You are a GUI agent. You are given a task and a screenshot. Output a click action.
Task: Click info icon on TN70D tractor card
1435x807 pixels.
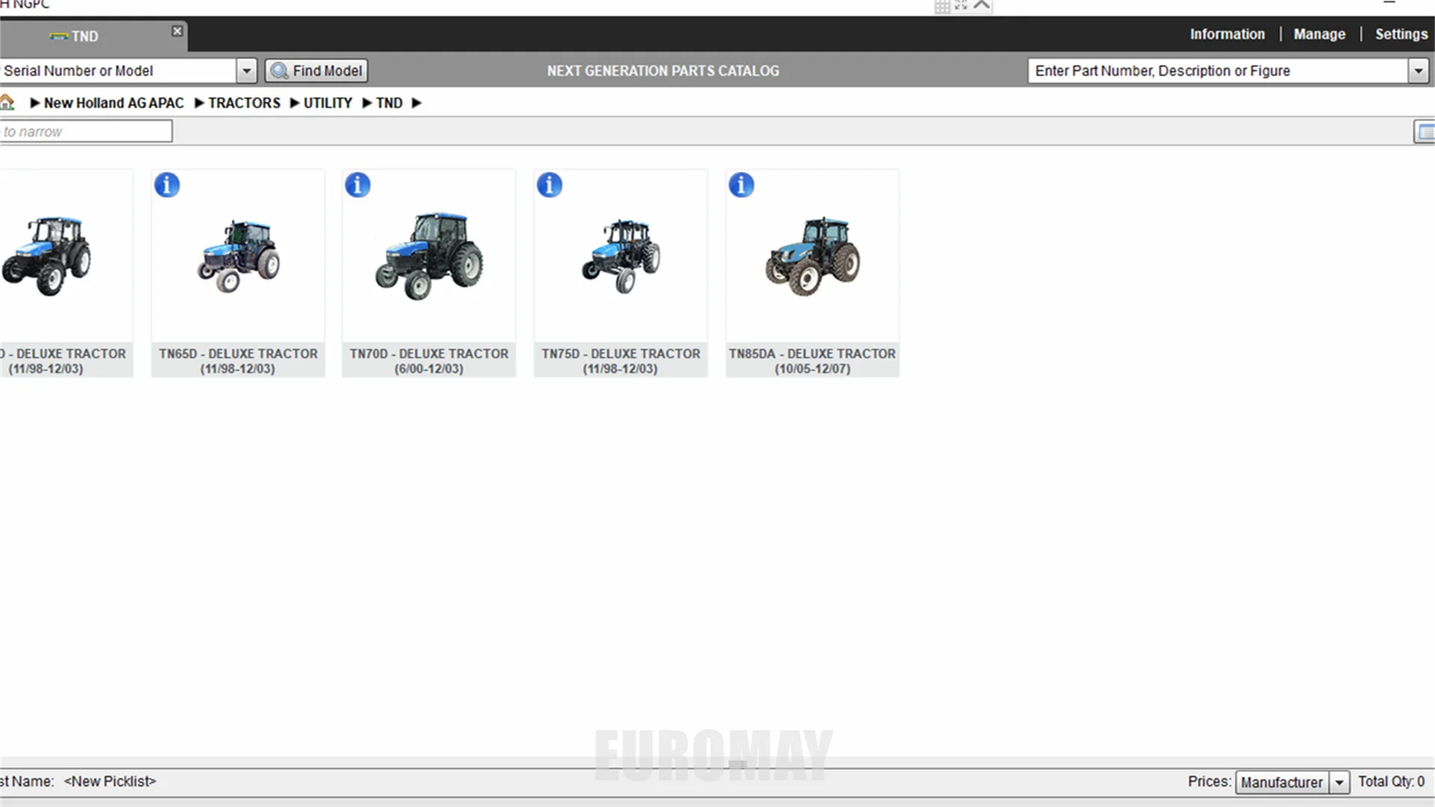point(357,185)
